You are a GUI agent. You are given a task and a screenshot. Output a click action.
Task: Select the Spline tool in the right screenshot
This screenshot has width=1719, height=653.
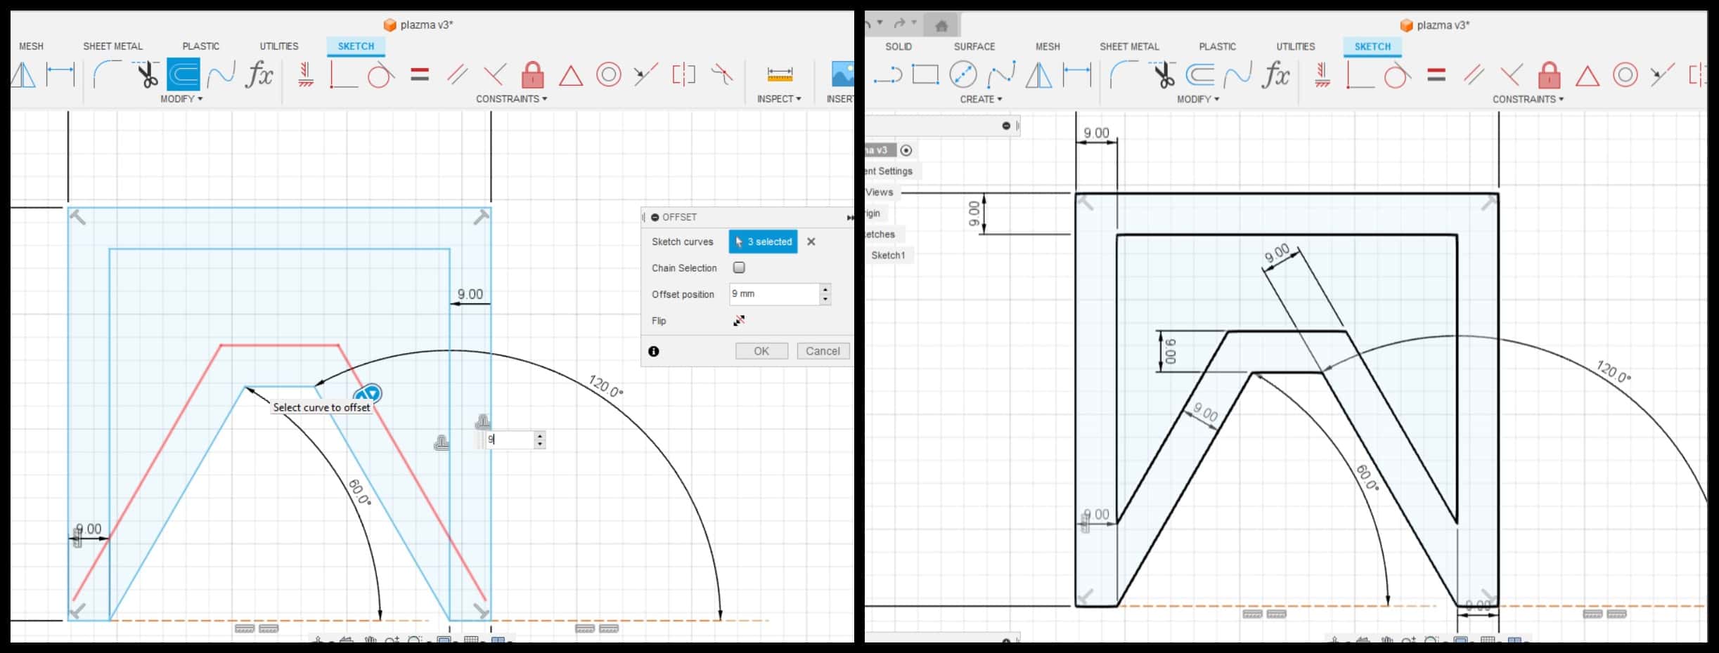(1001, 74)
